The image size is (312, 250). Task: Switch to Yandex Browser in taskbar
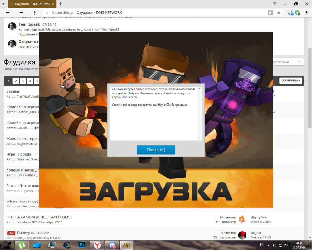tap(97, 245)
